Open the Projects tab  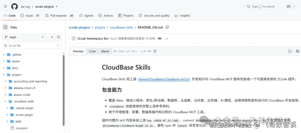coord(126,16)
